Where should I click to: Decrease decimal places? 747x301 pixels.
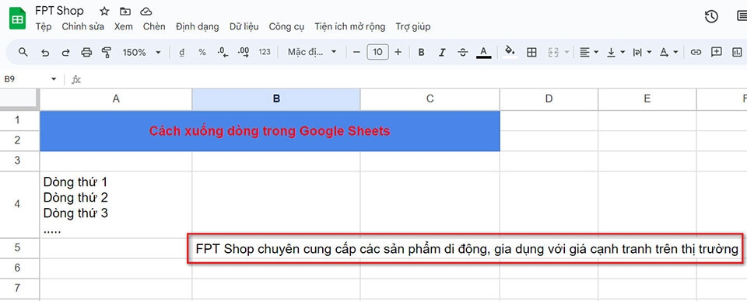coord(223,53)
